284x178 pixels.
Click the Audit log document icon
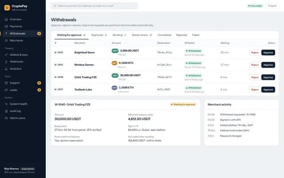point(6,111)
